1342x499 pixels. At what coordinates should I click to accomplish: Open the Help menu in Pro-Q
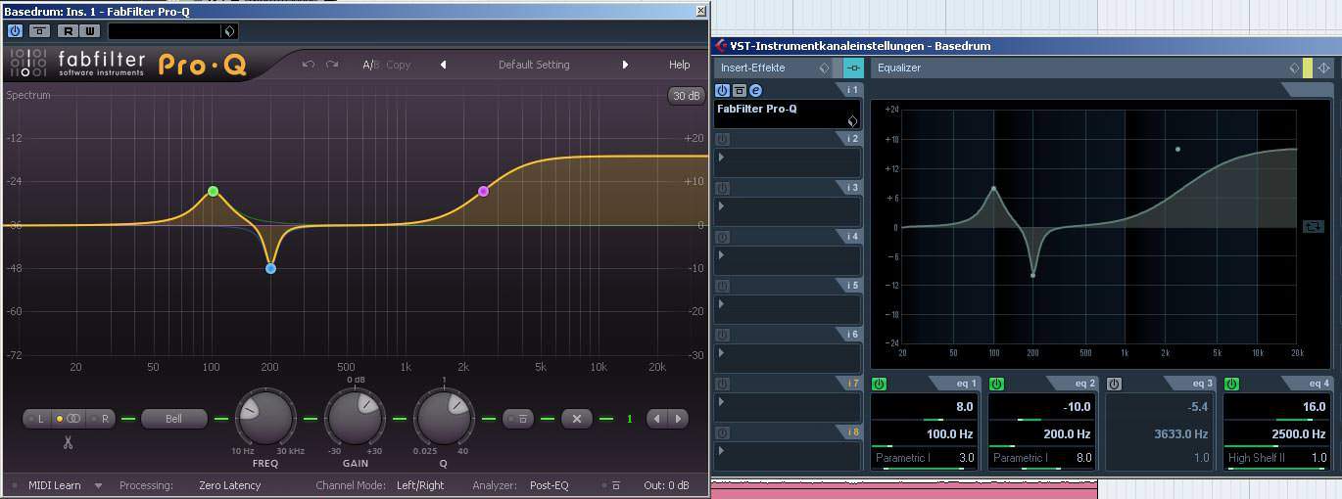coord(679,65)
